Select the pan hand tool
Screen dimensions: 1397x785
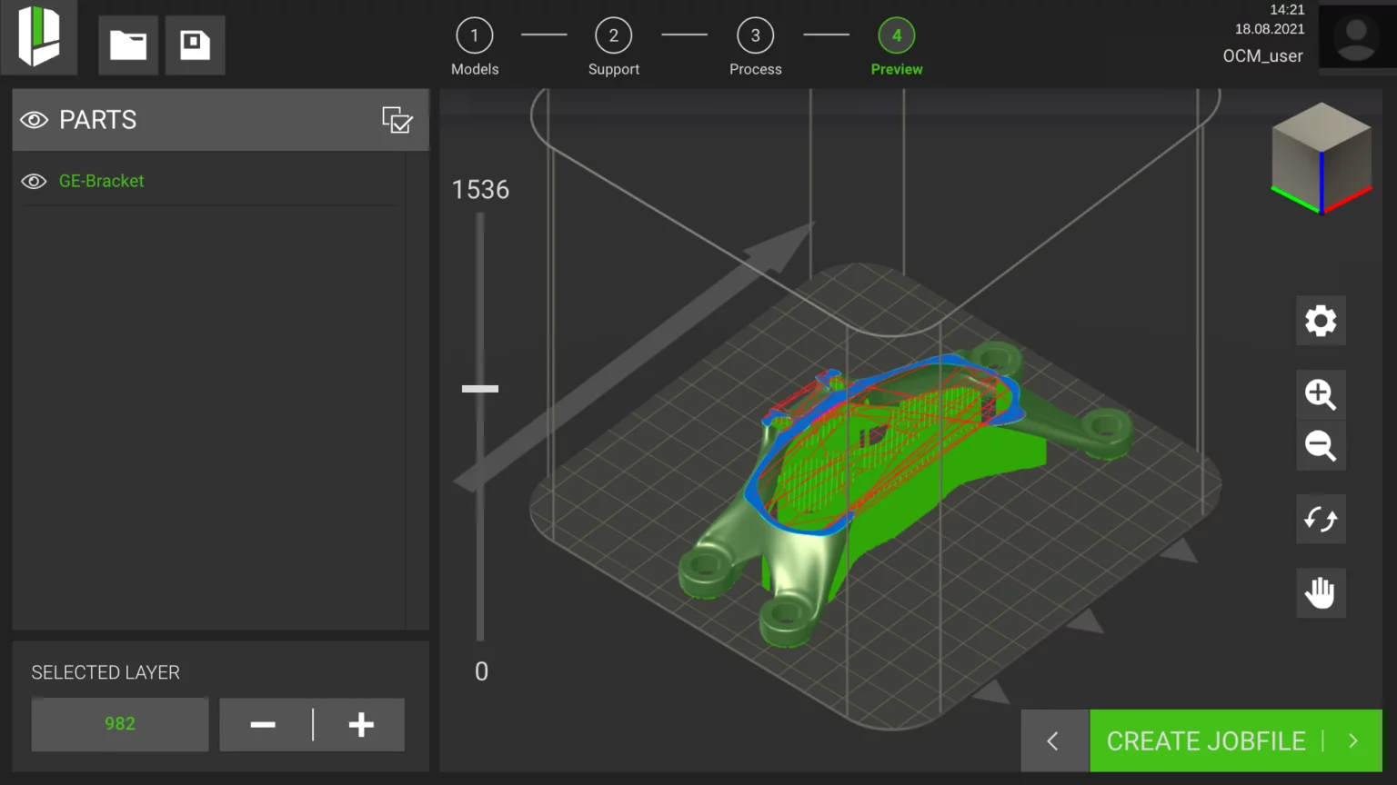[1320, 592]
